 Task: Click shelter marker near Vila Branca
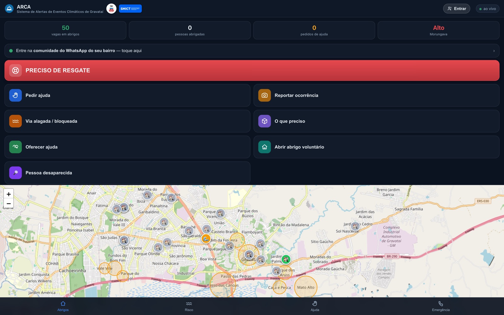coord(164,222)
